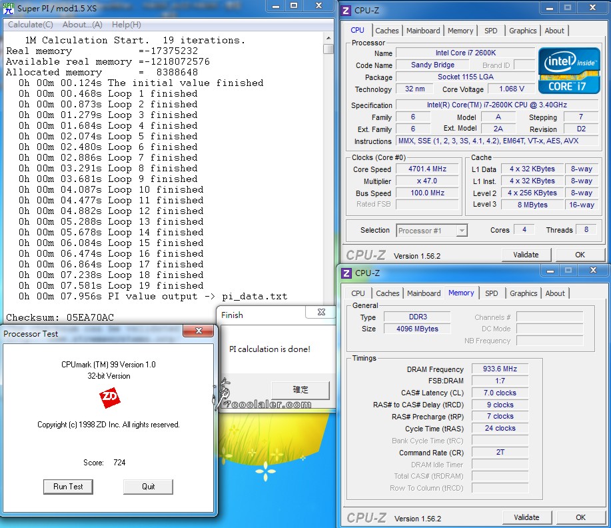
Task: Click the Super PI title bar icon
Action: coord(8,8)
